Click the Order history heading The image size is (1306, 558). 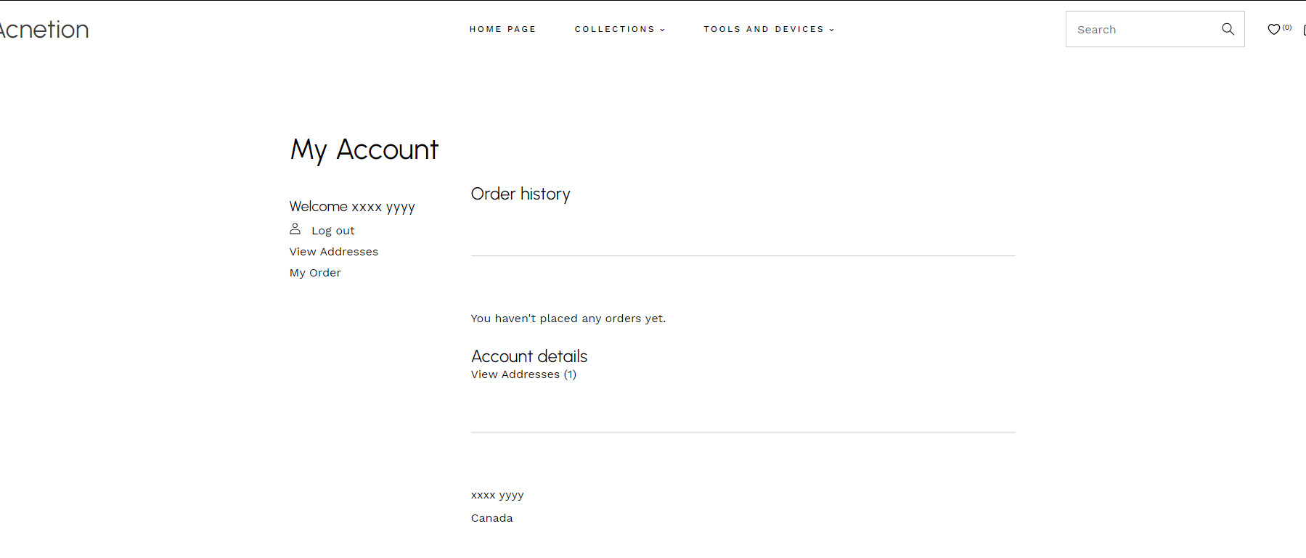521,194
